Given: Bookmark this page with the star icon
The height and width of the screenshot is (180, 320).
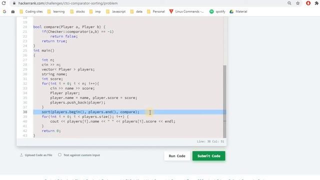Looking at the screenshot, I should coord(298,3).
